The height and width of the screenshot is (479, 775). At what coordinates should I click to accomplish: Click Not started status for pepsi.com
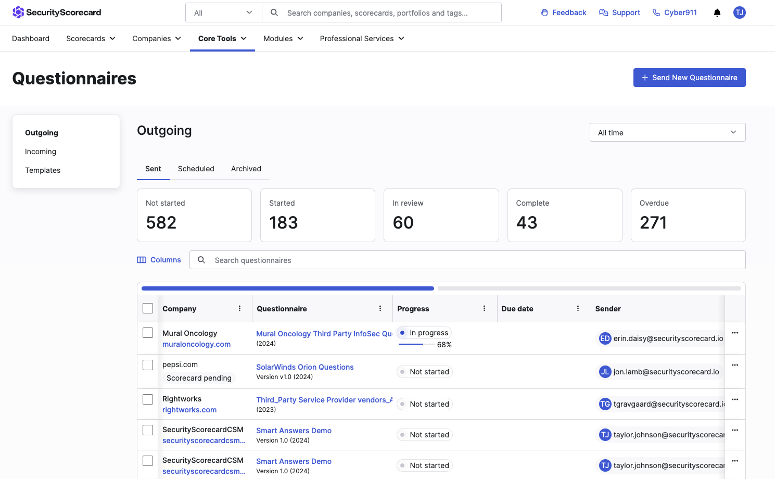click(x=425, y=372)
